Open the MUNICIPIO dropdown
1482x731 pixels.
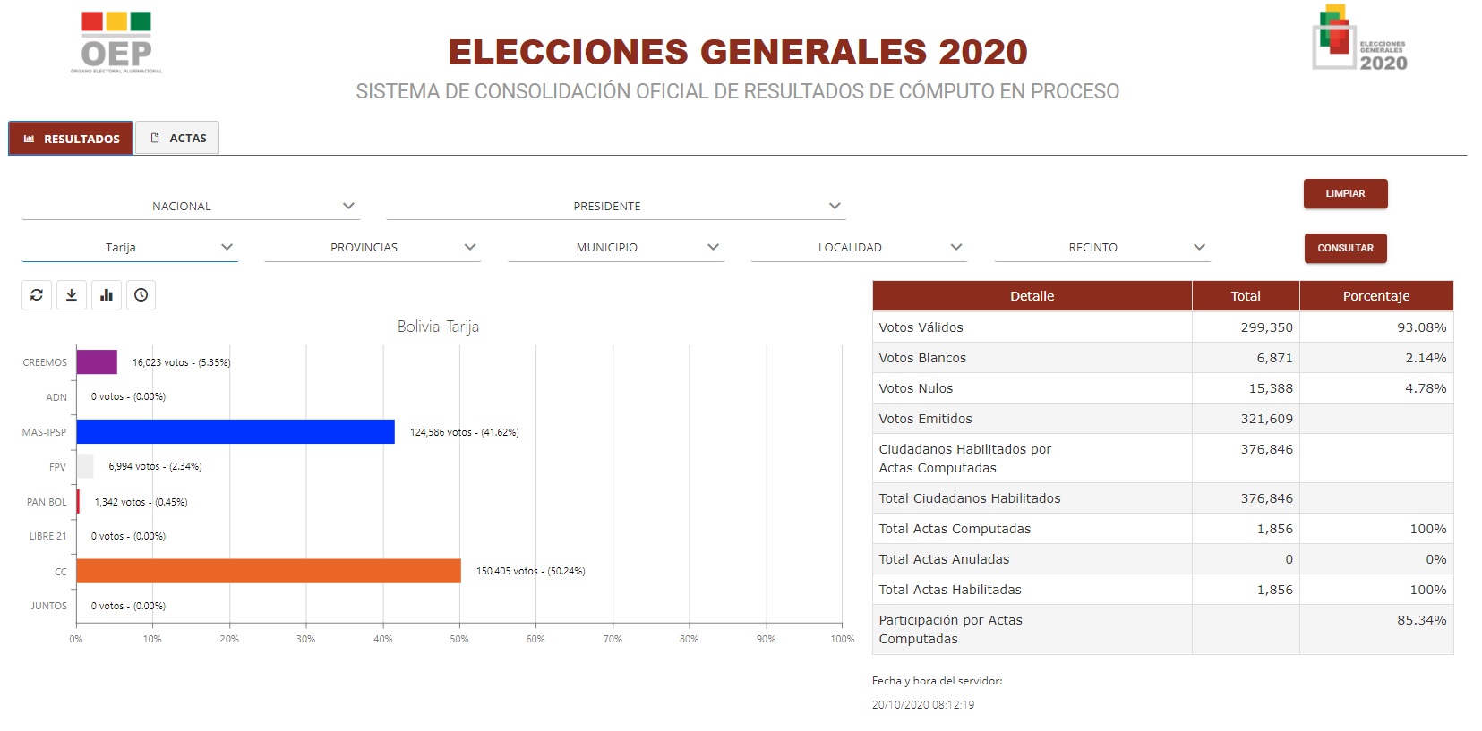tap(616, 247)
